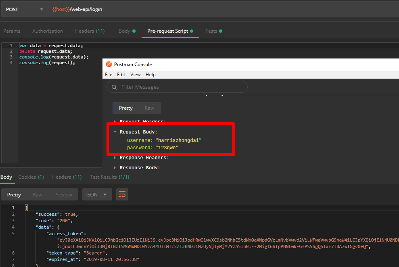Select Pretty response view
The width and height of the screenshot is (399, 267).
tap(14, 194)
